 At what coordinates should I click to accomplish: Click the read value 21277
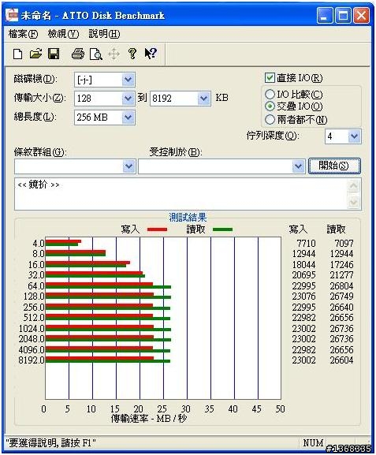click(x=342, y=274)
